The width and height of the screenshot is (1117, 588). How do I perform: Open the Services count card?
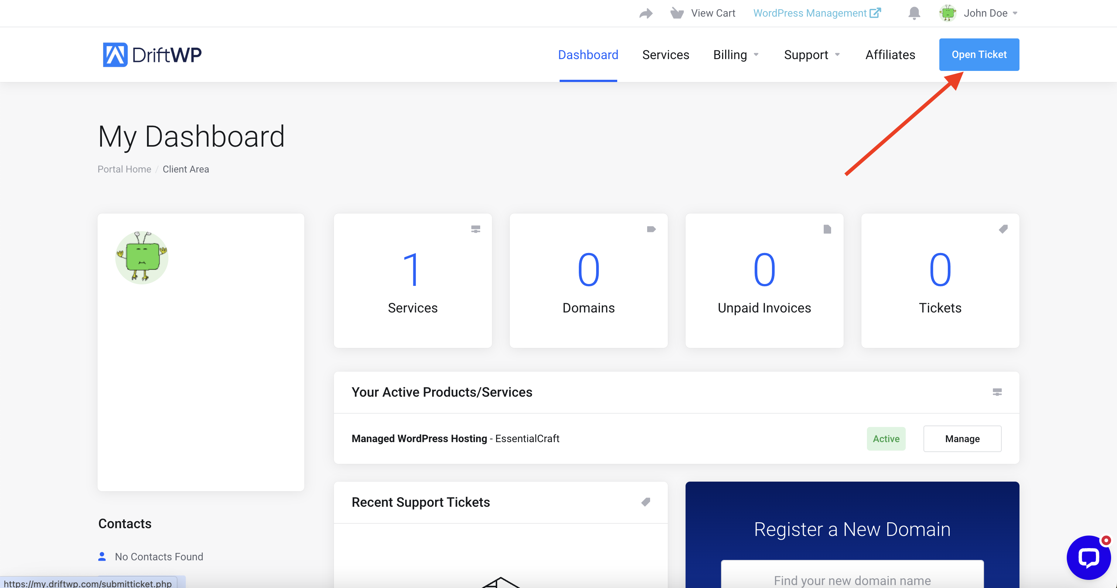coord(413,281)
